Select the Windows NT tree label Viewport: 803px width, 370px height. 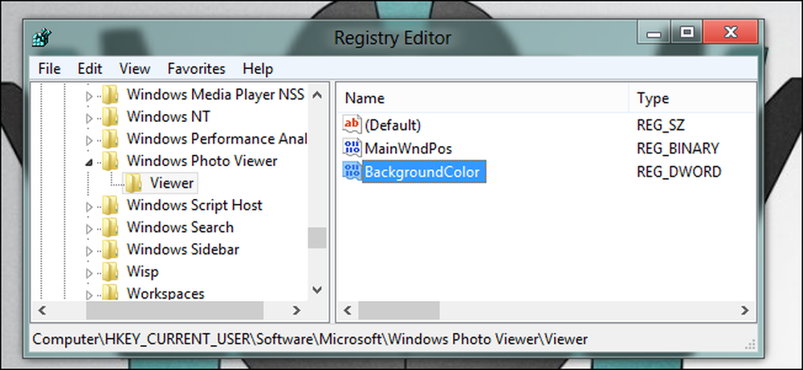pyautogui.click(x=168, y=116)
